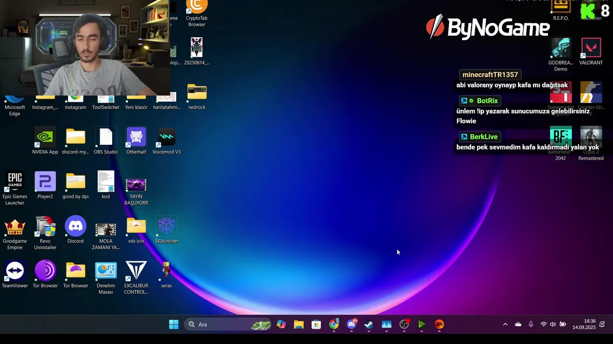Open the vds icin folder
Screen dimensions: 613x344
pos(136,230)
